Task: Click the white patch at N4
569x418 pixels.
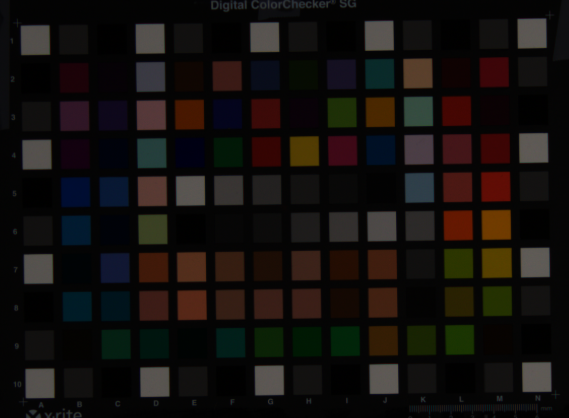Action: [x=533, y=148]
